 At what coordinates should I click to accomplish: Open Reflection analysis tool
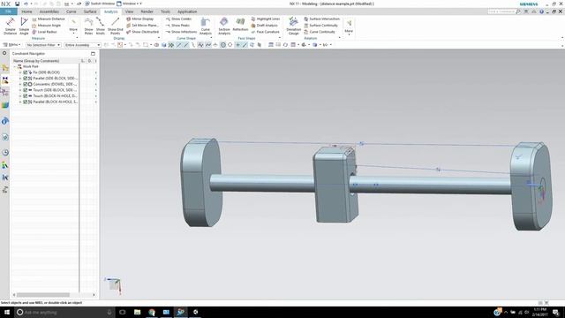(x=240, y=25)
